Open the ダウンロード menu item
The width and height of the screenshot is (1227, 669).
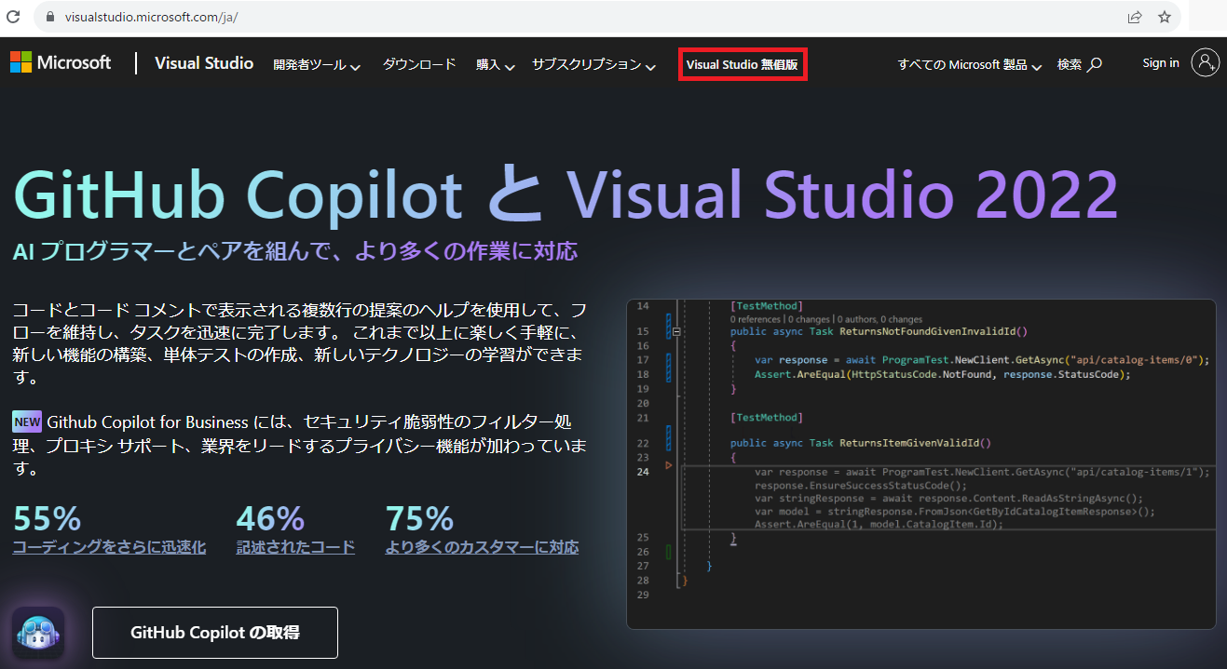pyautogui.click(x=419, y=64)
